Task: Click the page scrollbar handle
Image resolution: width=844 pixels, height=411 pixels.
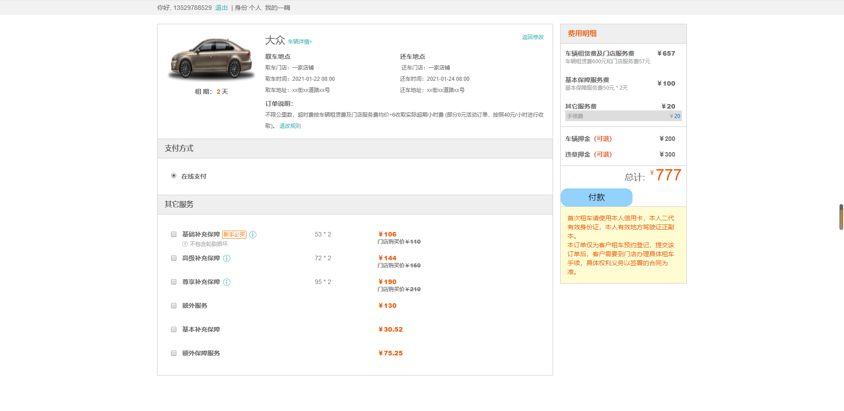Action: tap(841, 217)
